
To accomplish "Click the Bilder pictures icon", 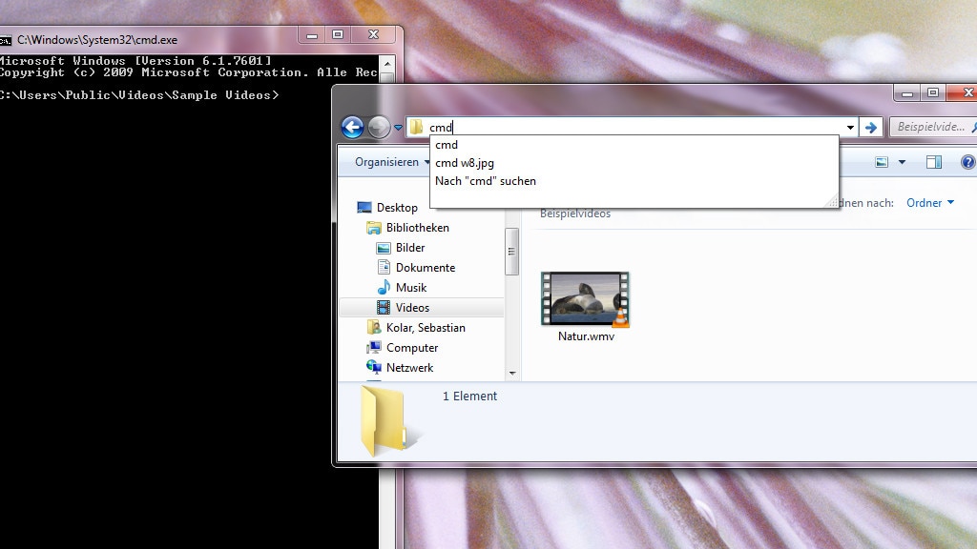I will tap(384, 248).
